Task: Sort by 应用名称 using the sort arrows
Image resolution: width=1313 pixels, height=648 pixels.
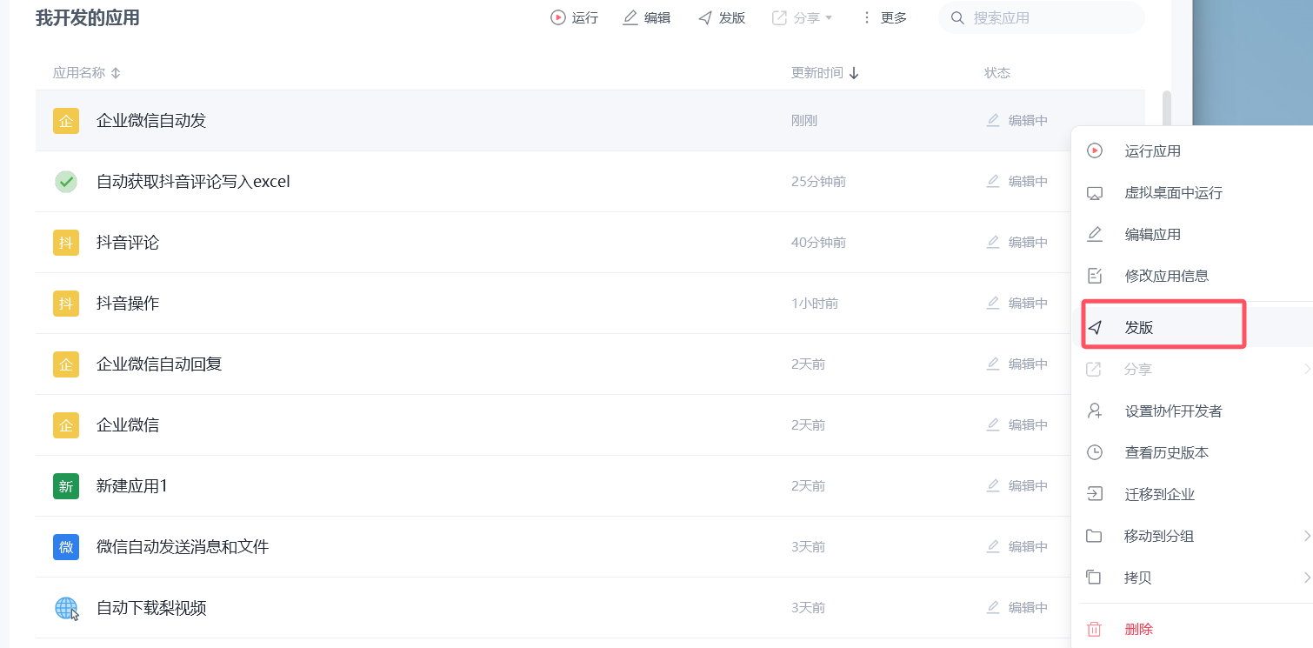Action: click(116, 73)
